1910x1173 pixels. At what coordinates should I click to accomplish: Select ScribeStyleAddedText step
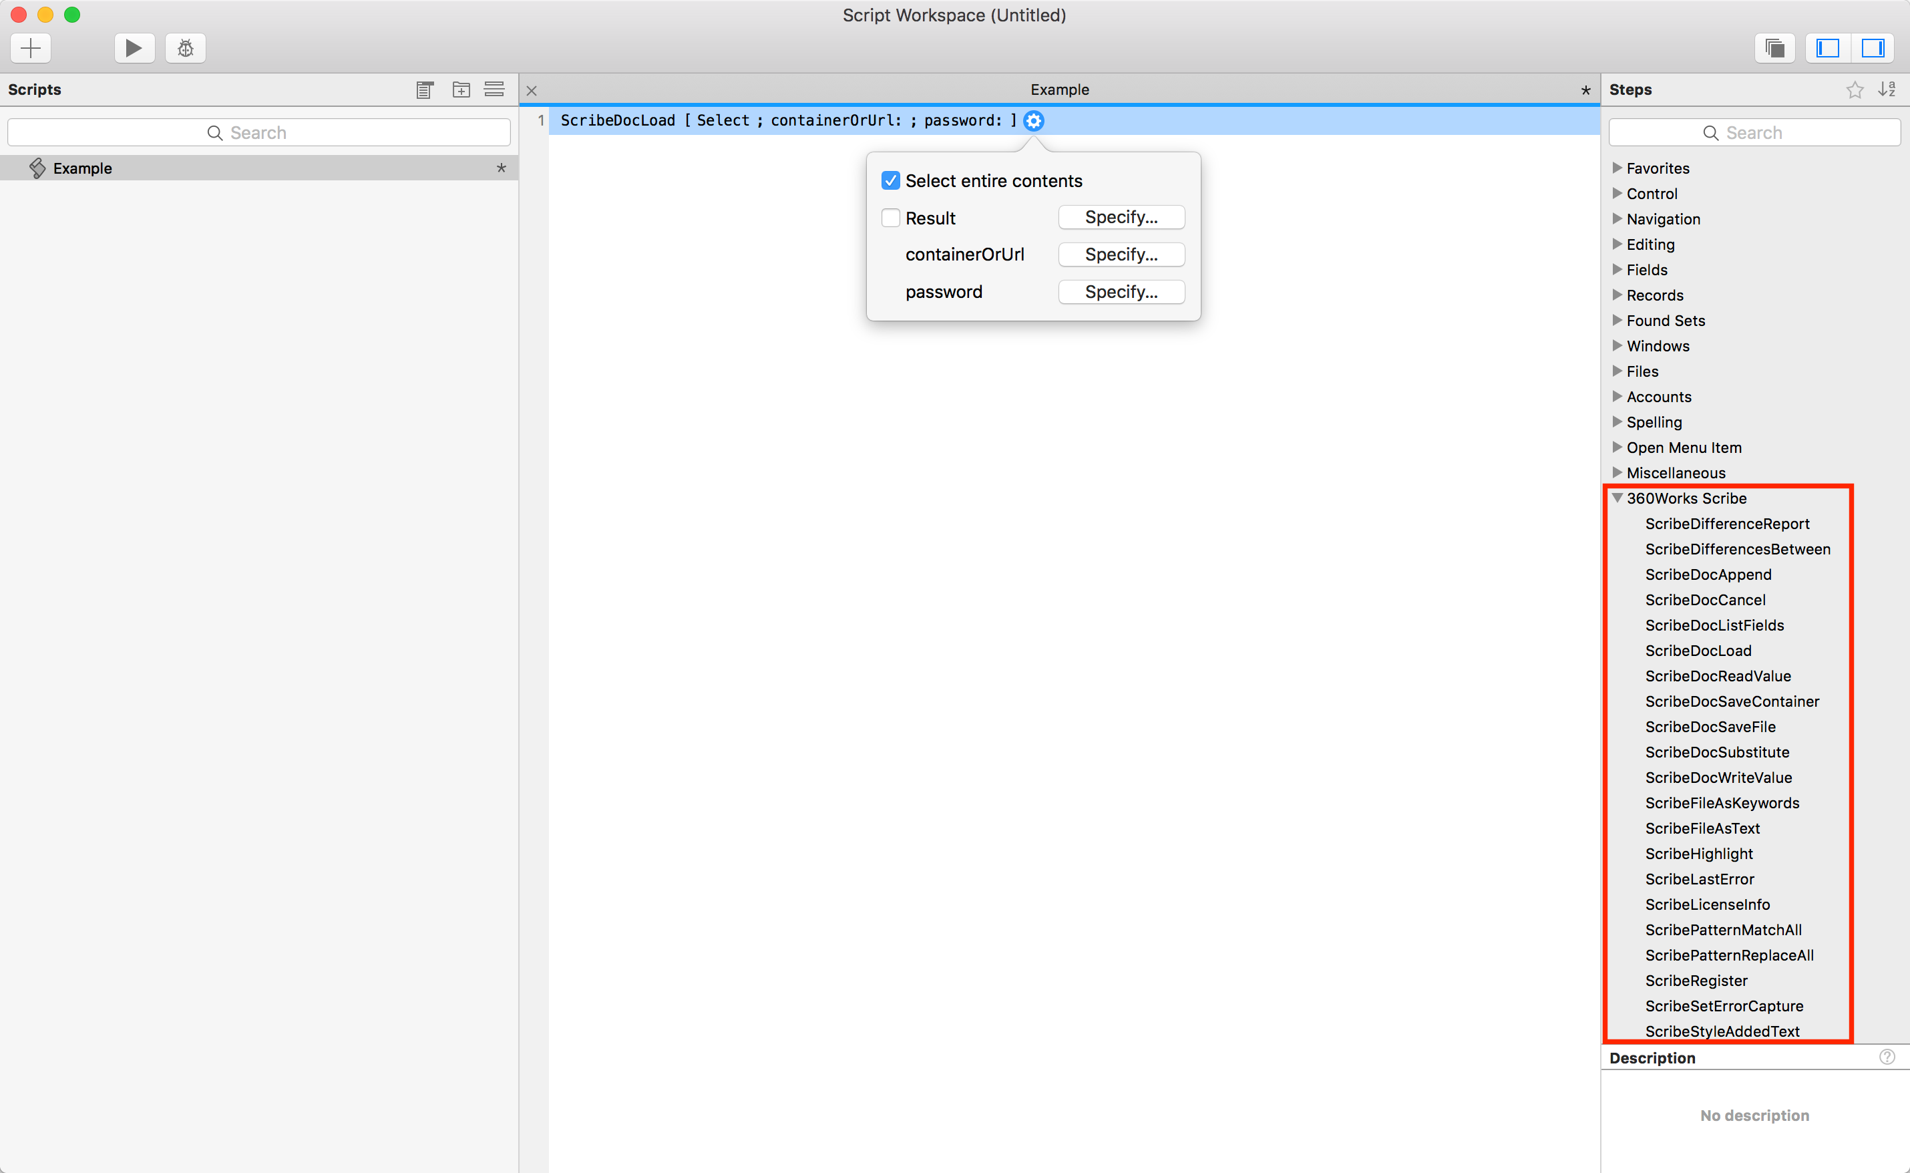1722,1031
